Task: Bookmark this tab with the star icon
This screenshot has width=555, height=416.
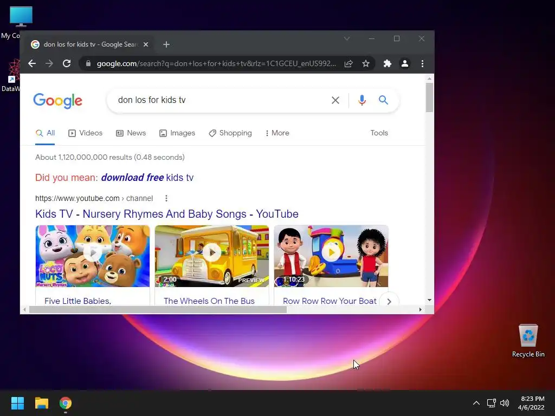Action: point(366,64)
